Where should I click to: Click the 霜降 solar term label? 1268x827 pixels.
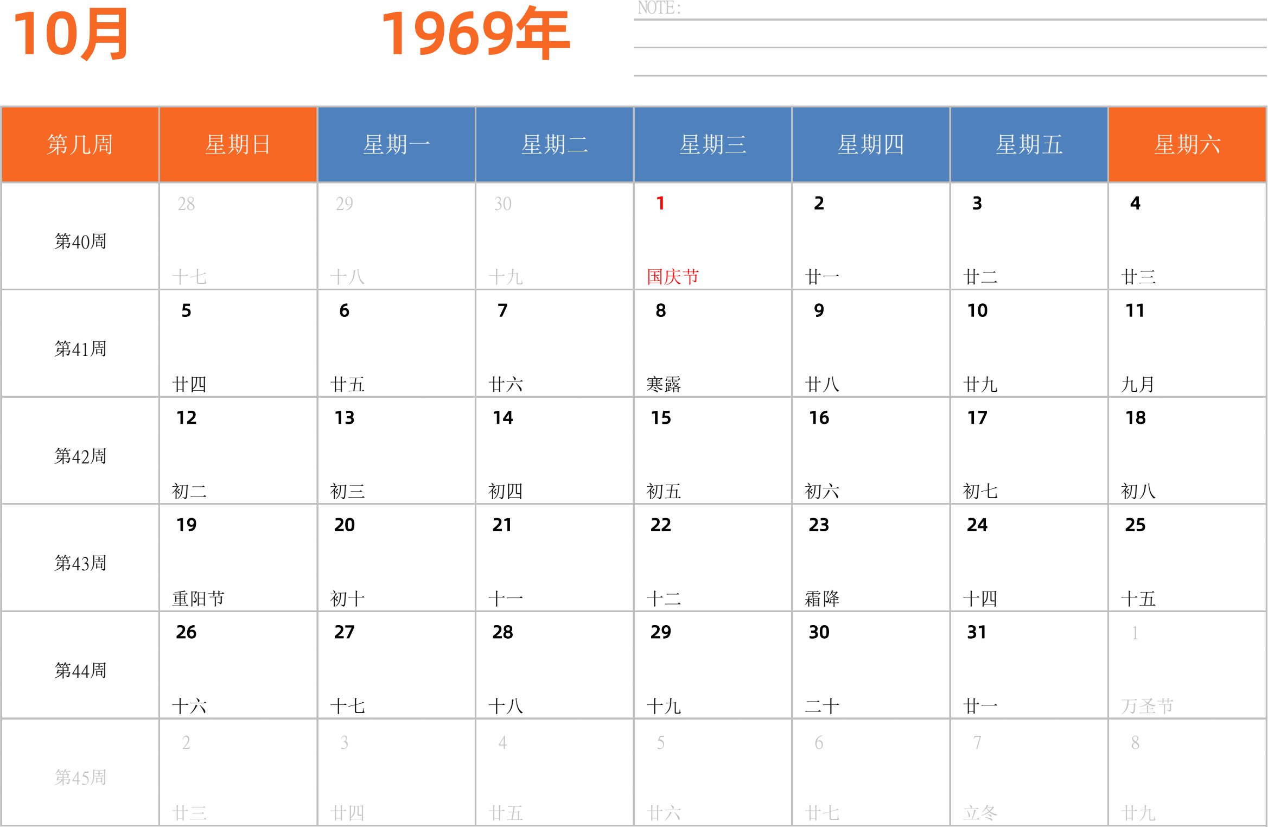tap(822, 599)
